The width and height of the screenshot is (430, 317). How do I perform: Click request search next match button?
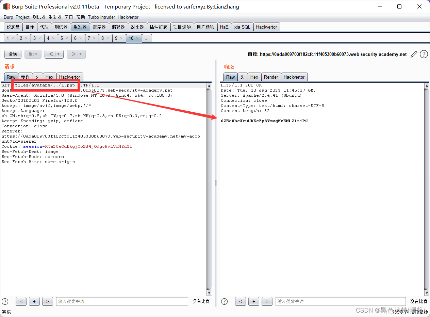point(48,301)
